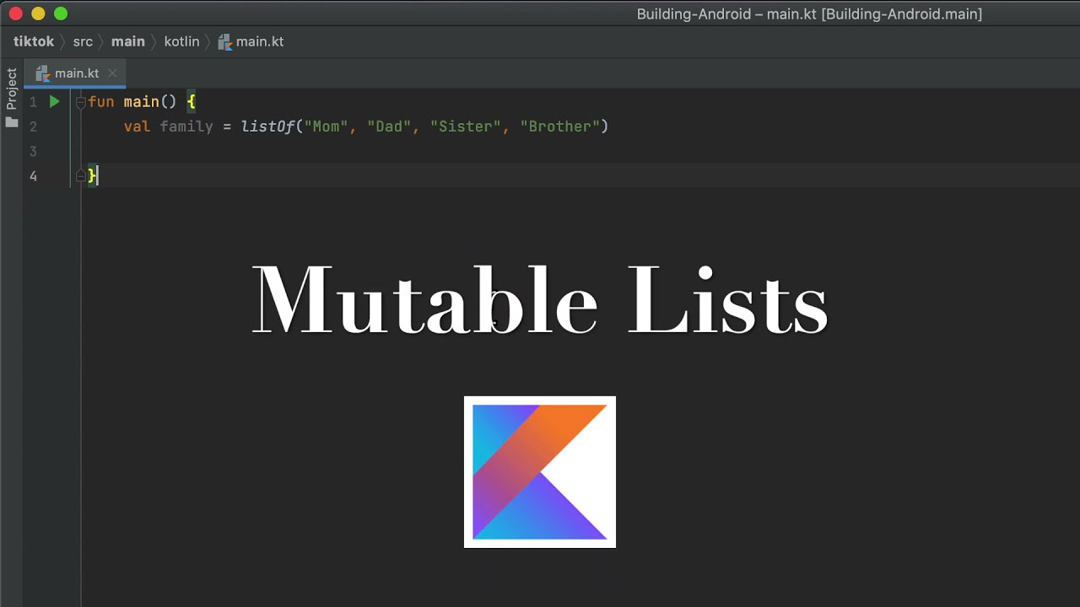This screenshot has width=1080, height=607.
Task: Click the fold end marker on line 4
Action: (x=80, y=175)
